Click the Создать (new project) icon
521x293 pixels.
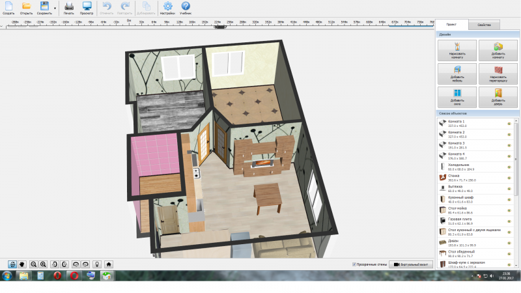click(8, 7)
